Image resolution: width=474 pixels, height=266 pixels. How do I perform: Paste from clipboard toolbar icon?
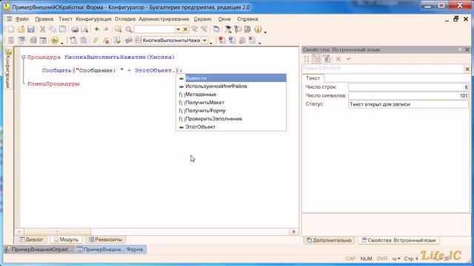pos(62,30)
